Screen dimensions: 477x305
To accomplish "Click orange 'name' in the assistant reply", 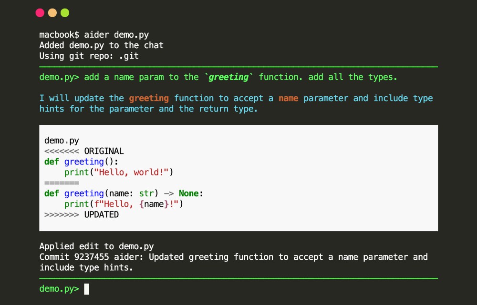I will click(x=289, y=99).
